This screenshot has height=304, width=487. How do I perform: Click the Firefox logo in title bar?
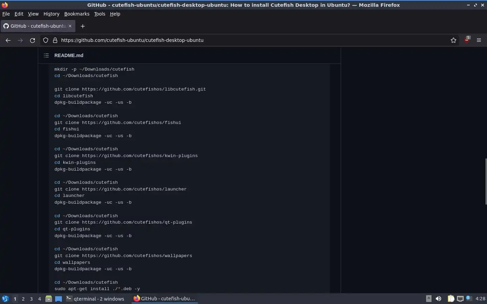(x=5, y=5)
